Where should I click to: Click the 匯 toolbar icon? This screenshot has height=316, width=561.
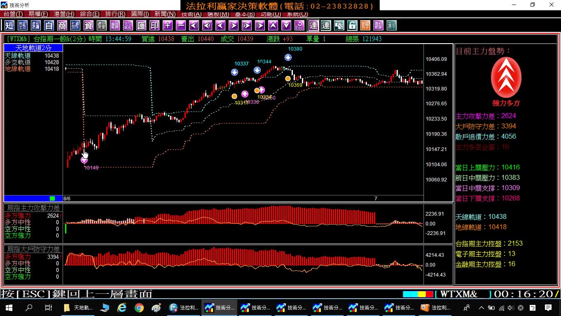click(141, 26)
